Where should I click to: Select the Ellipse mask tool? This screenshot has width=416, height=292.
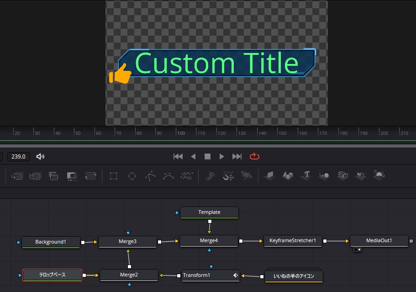click(132, 176)
